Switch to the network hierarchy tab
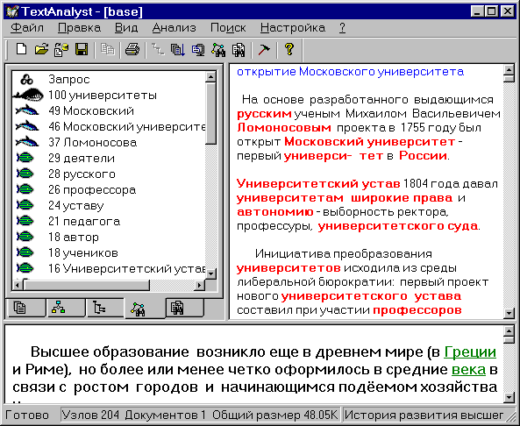Image resolution: width=520 pixels, height=426 pixels. point(66,308)
